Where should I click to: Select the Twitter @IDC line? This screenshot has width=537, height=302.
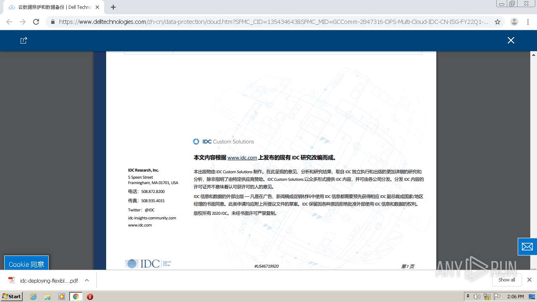[141, 210]
